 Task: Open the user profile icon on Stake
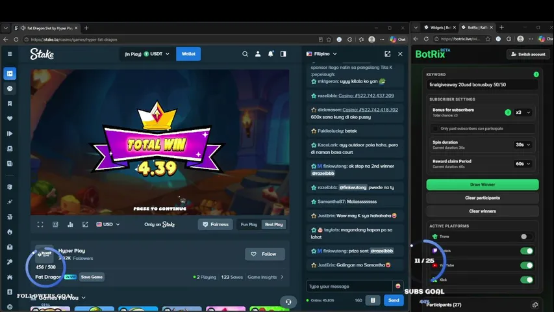(x=258, y=54)
